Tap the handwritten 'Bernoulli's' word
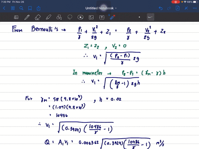This screenshot has height=149, width=199. pos(45,29)
